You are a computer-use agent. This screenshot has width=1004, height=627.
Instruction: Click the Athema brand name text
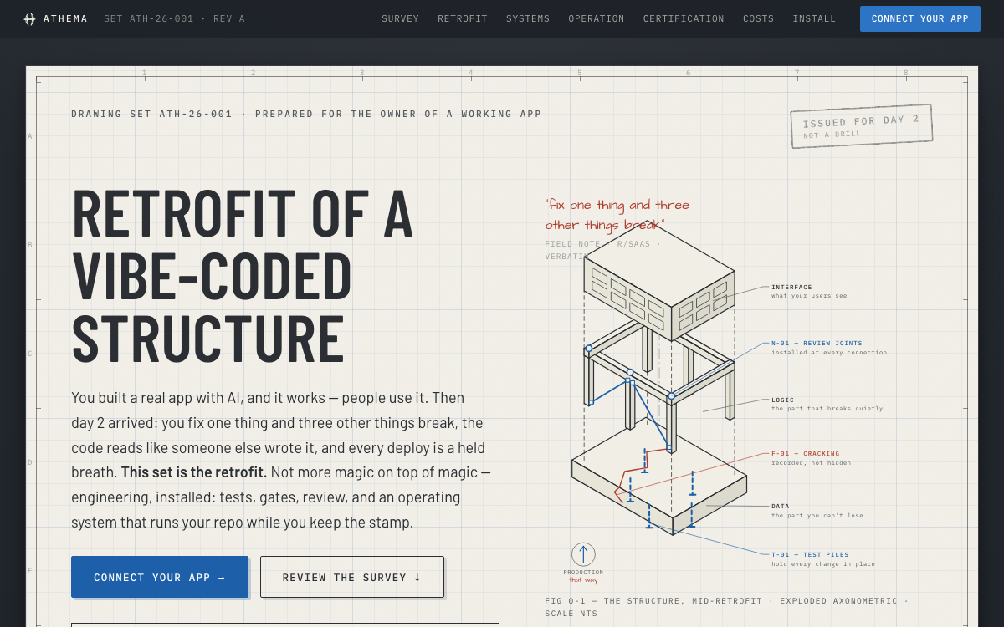tap(65, 18)
